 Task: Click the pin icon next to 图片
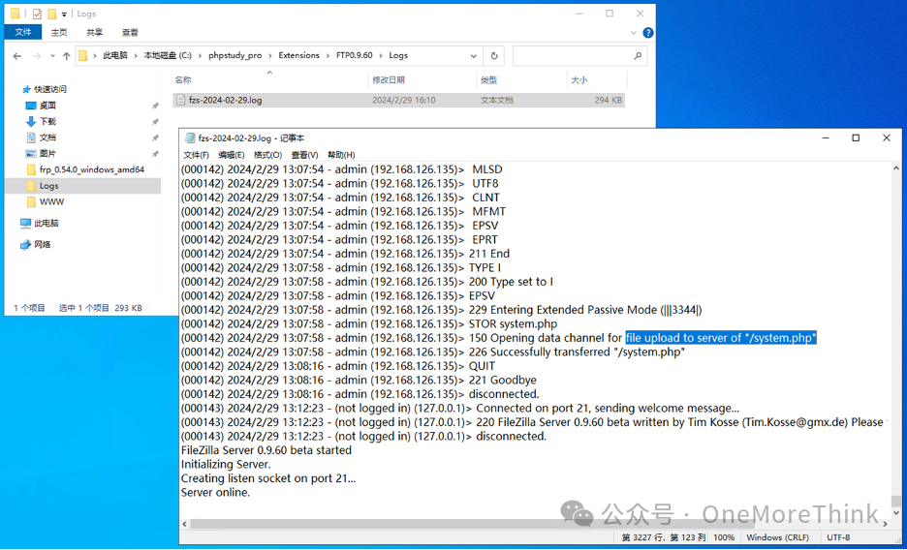(x=155, y=154)
